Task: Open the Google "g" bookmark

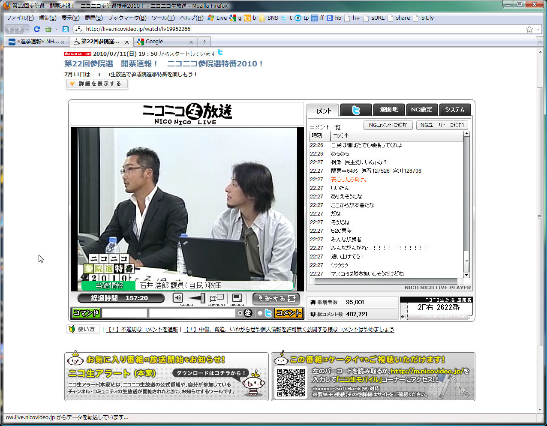Action: tap(235, 18)
